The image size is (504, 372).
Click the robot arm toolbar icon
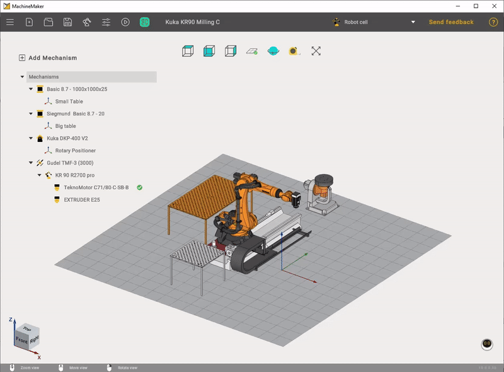point(86,22)
